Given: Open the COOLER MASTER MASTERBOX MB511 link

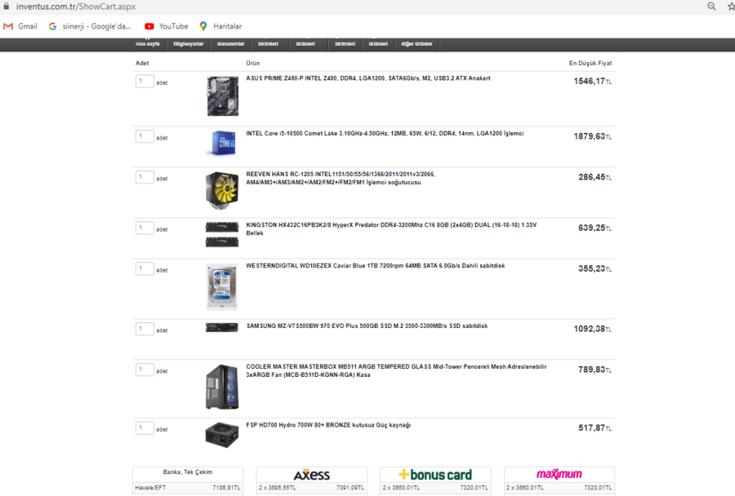Looking at the screenshot, I should 397,370.
